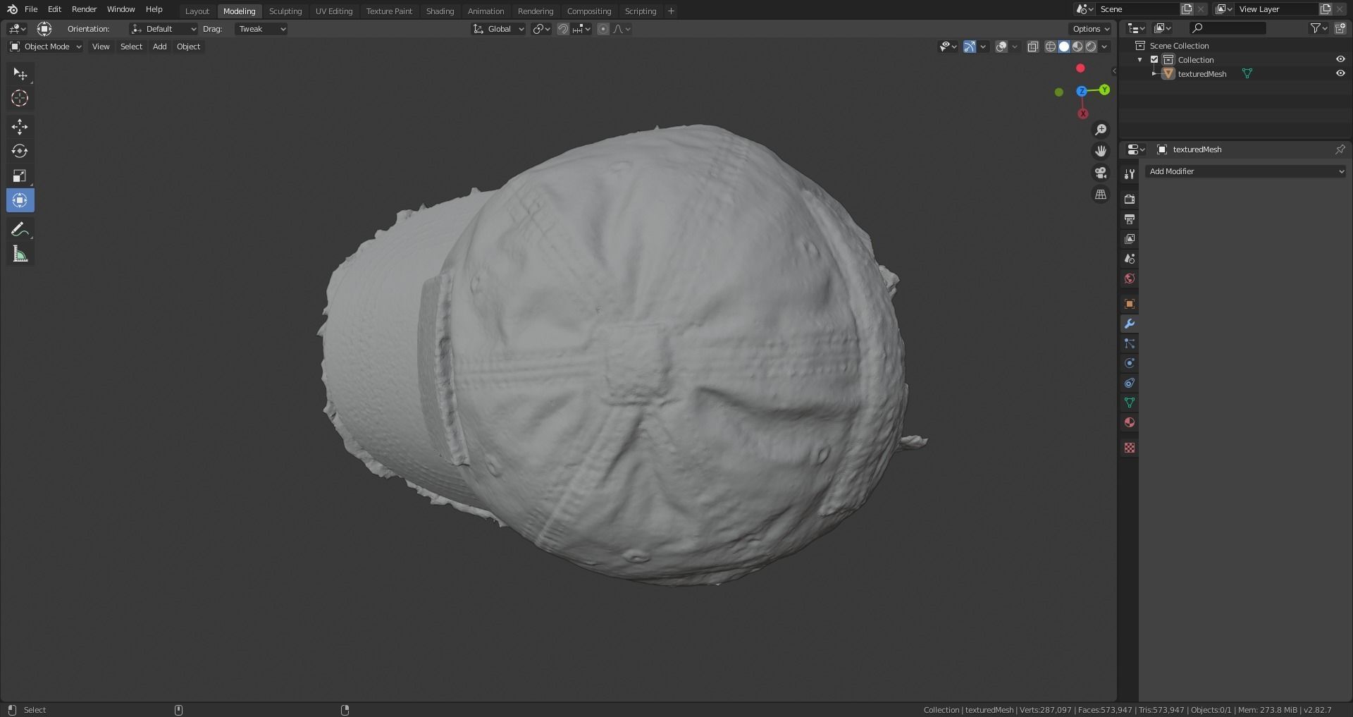Switch to the Sculpting workspace tab
This screenshot has height=717, width=1353.
pos(285,11)
